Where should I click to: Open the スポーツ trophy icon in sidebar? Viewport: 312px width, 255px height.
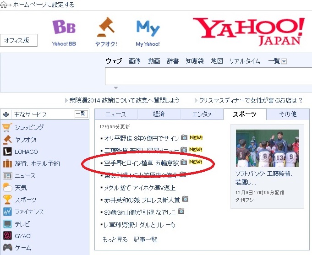click(7, 200)
